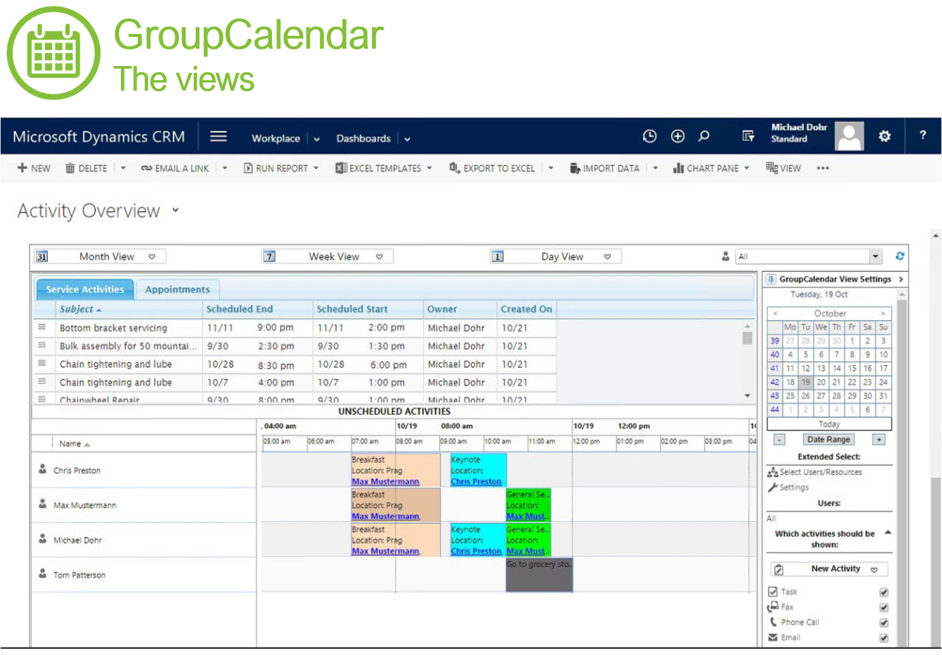This screenshot has height=655, width=942.
Task: Open the settings gear icon
Action: click(x=885, y=136)
